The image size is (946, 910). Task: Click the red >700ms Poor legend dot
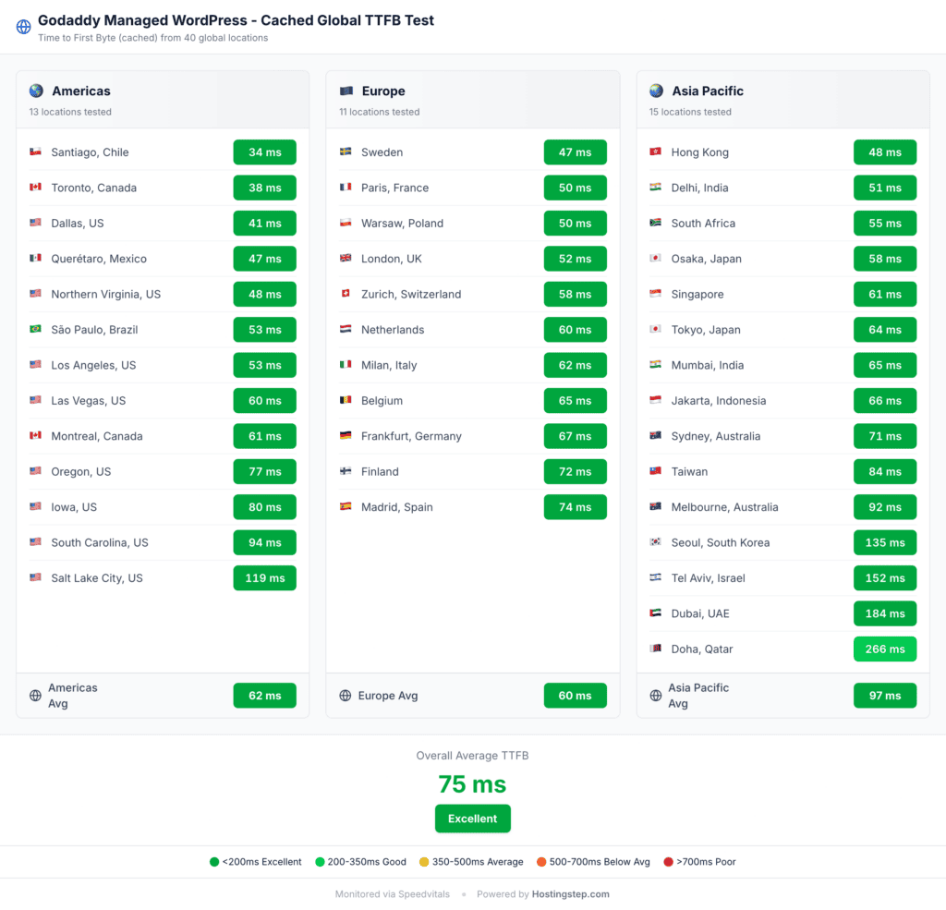[x=669, y=862]
